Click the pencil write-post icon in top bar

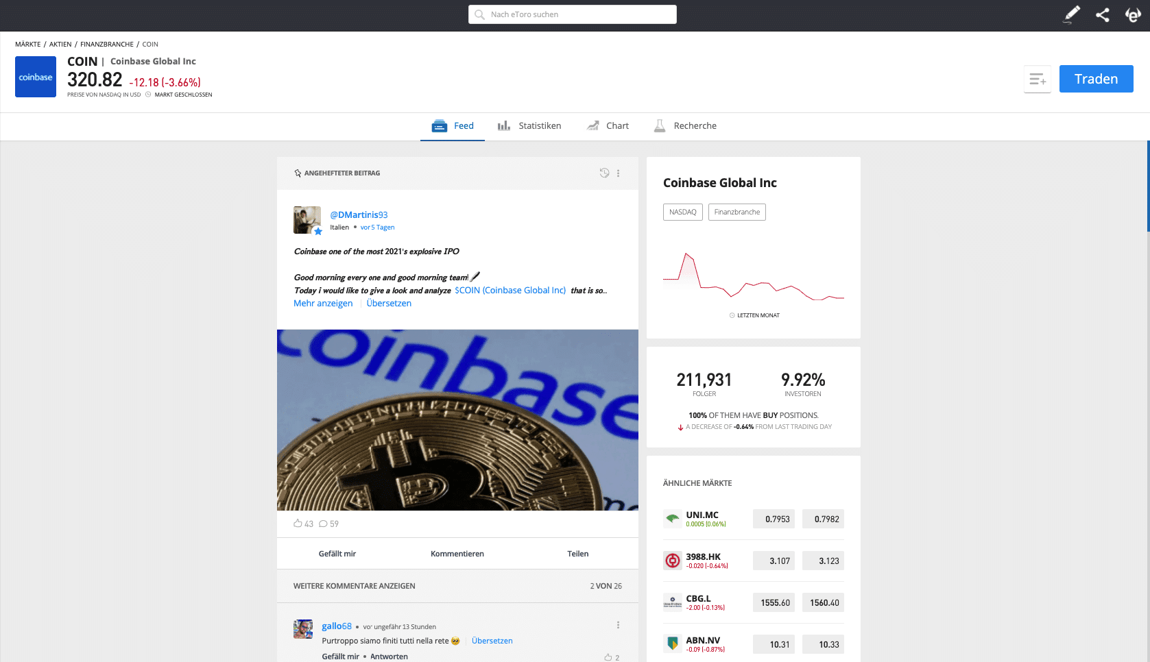[1072, 14]
